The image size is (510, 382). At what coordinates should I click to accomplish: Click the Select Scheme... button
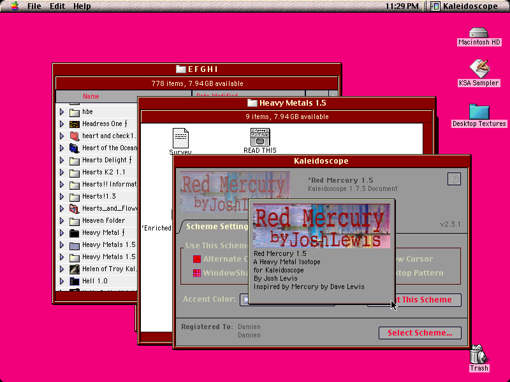tap(419, 333)
